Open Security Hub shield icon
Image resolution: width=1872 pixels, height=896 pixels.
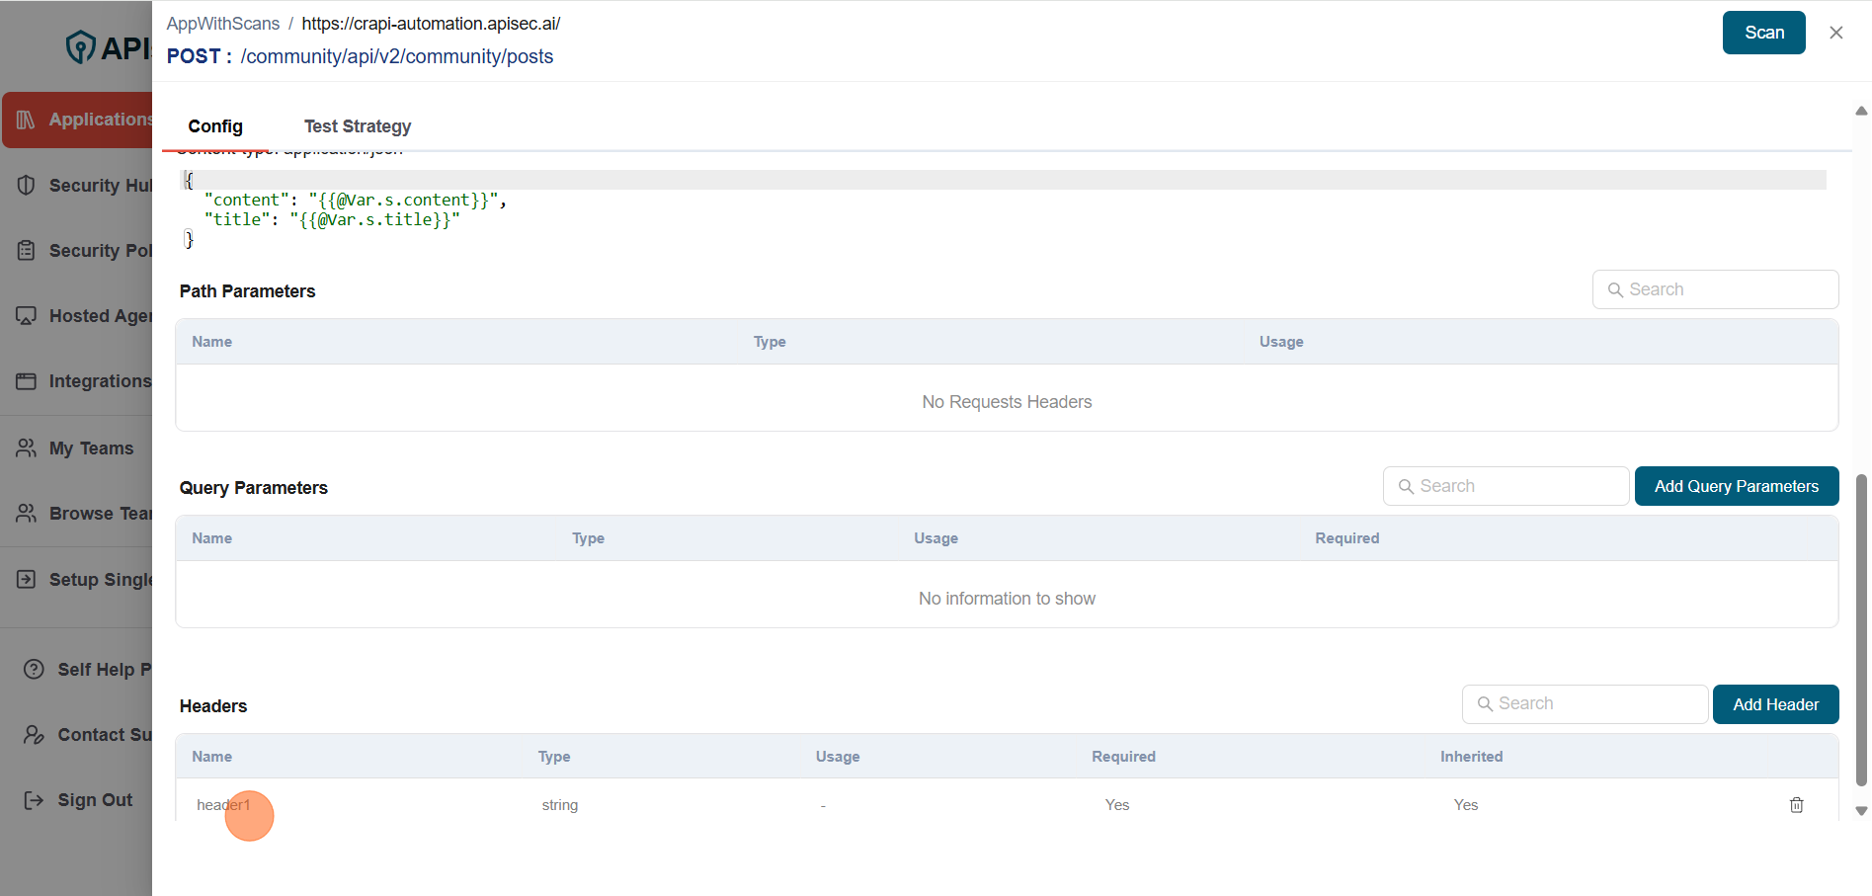[x=27, y=186]
